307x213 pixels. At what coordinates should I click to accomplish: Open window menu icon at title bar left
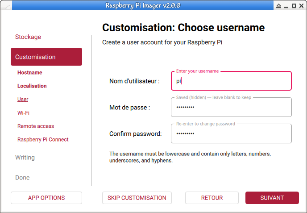click(7, 6)
